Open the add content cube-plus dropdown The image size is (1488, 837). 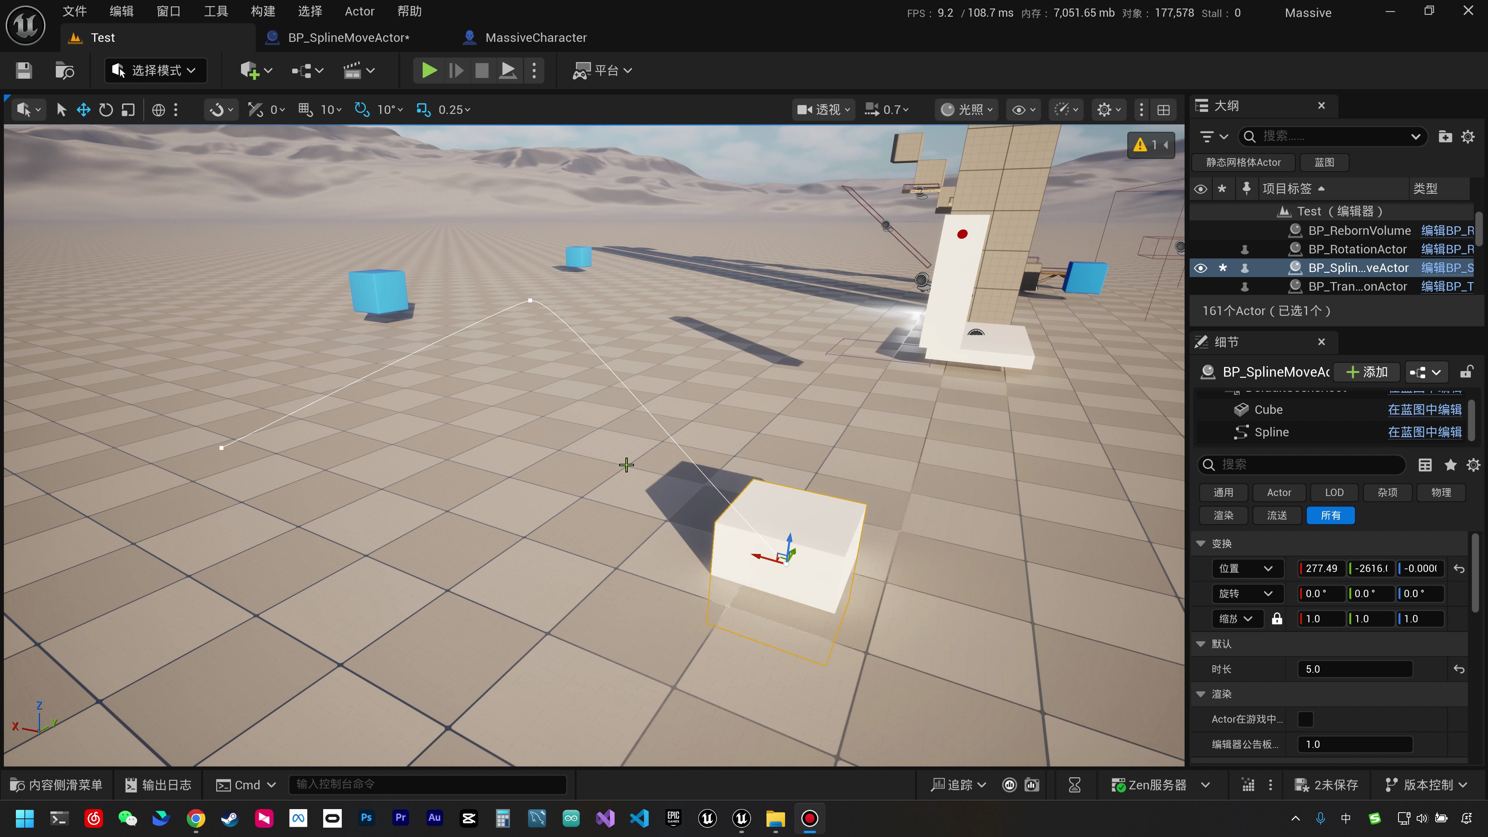click(x=256, y=71)
